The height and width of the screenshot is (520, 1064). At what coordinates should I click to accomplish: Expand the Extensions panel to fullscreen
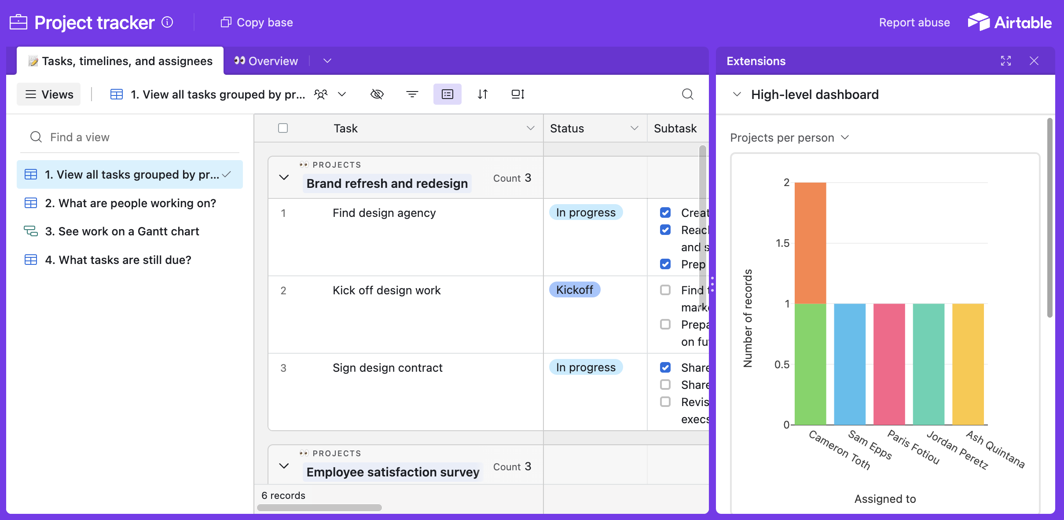click(1005, 61)
